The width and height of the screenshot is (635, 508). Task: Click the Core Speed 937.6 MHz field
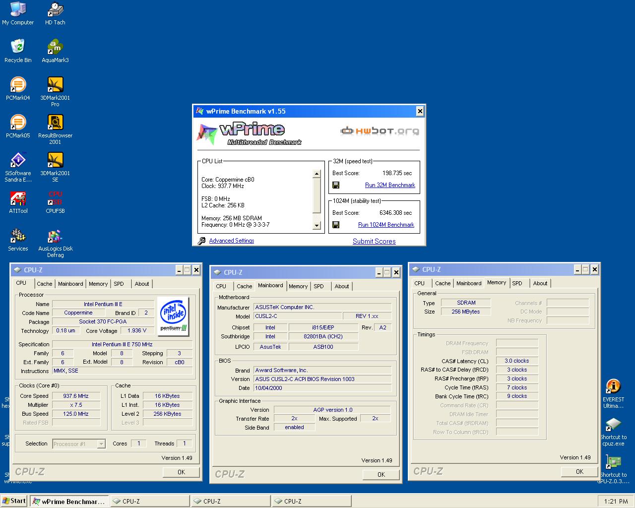coord(76,396)
